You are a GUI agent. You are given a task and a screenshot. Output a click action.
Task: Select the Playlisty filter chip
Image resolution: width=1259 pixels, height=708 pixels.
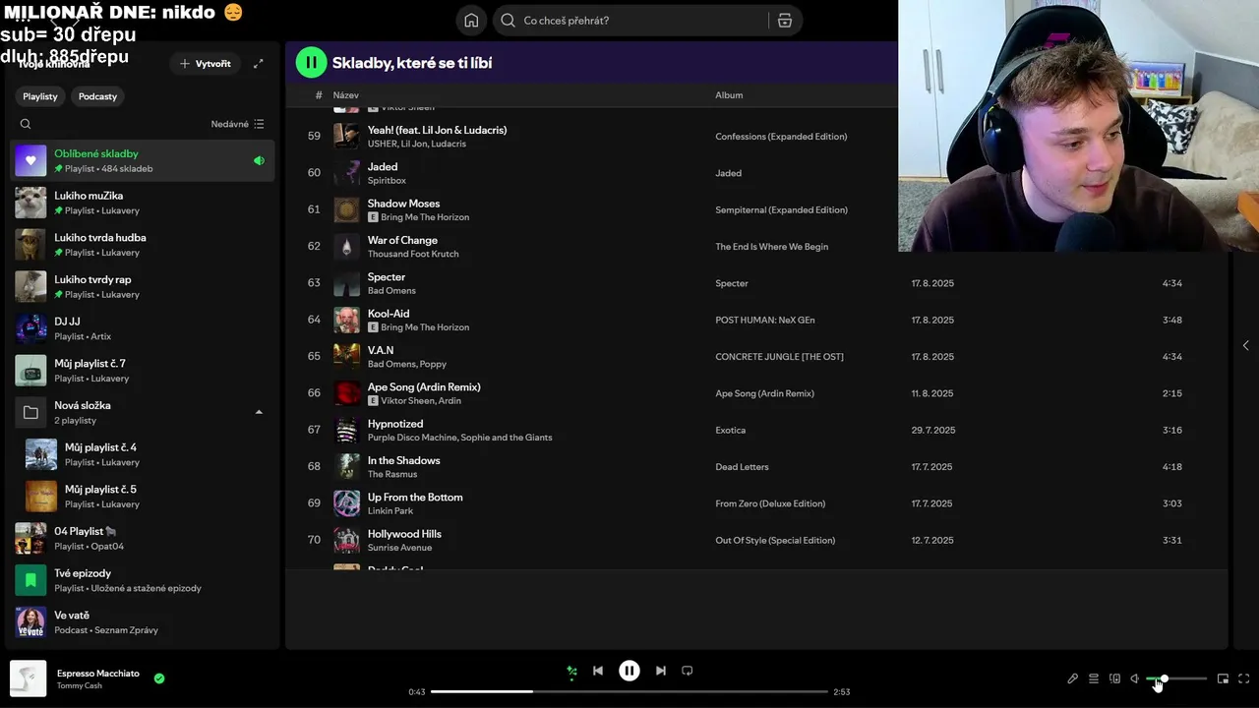(40, 96)
